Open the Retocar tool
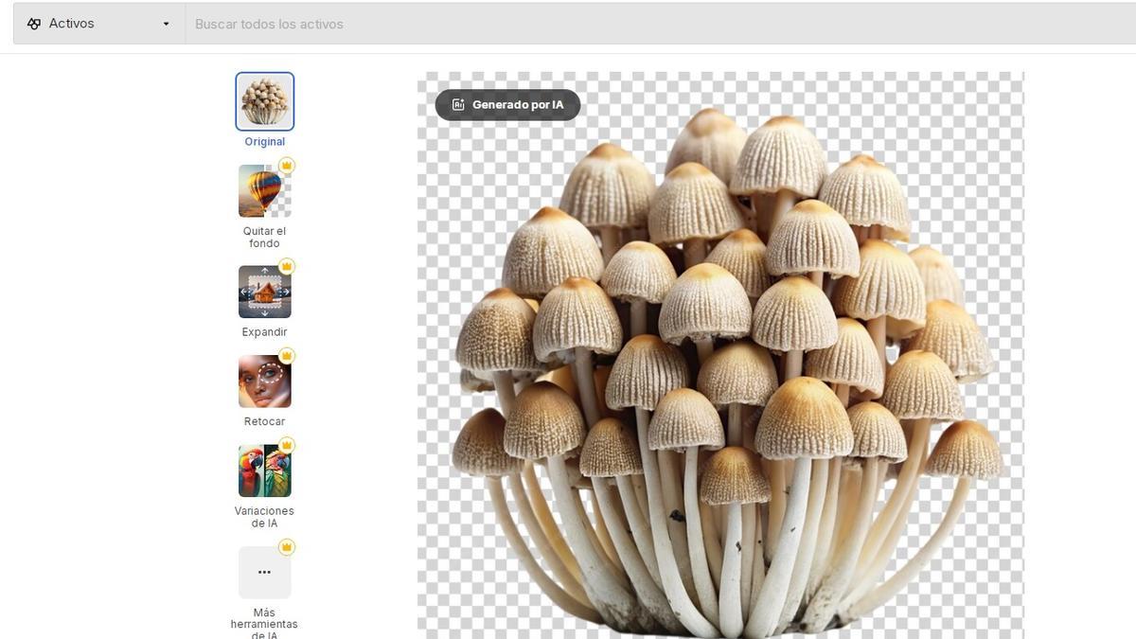Image resolution: width=1136 pixels, height=639 pixels. [264, 381]
